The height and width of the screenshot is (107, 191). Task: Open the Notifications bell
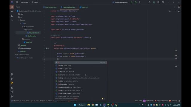[179, 7]
